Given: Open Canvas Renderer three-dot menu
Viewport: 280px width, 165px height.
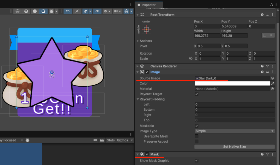Looking at the screenshot, I should (273, 66).
